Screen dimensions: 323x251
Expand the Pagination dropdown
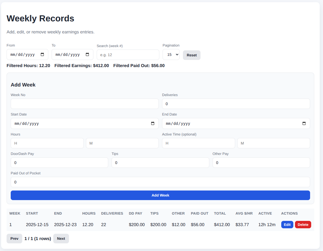point(171,55)
